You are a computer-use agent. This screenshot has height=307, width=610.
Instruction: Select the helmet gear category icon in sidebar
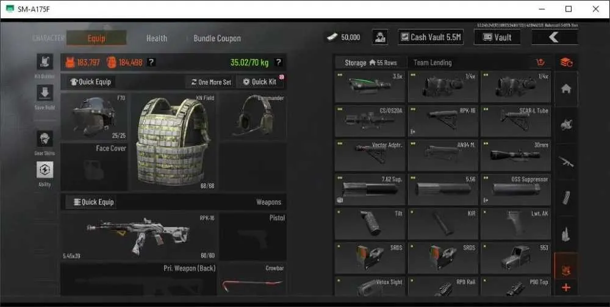pyautogui.click(x=566, y=125)
